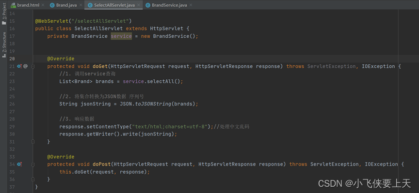Click the highlighted service field on line 17
This screenshot has width=419, height=193.
pyautogui.click(x=121, y=36)
